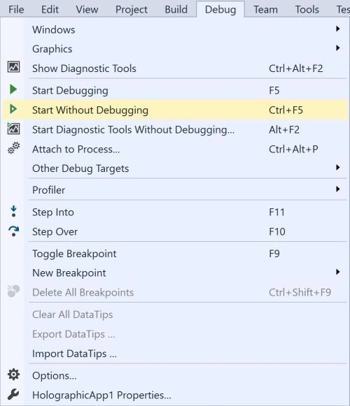Expand the Other Debug Targets submenu
The height and width of the screenshot is (406, 350).
click(x=337, y=168)
